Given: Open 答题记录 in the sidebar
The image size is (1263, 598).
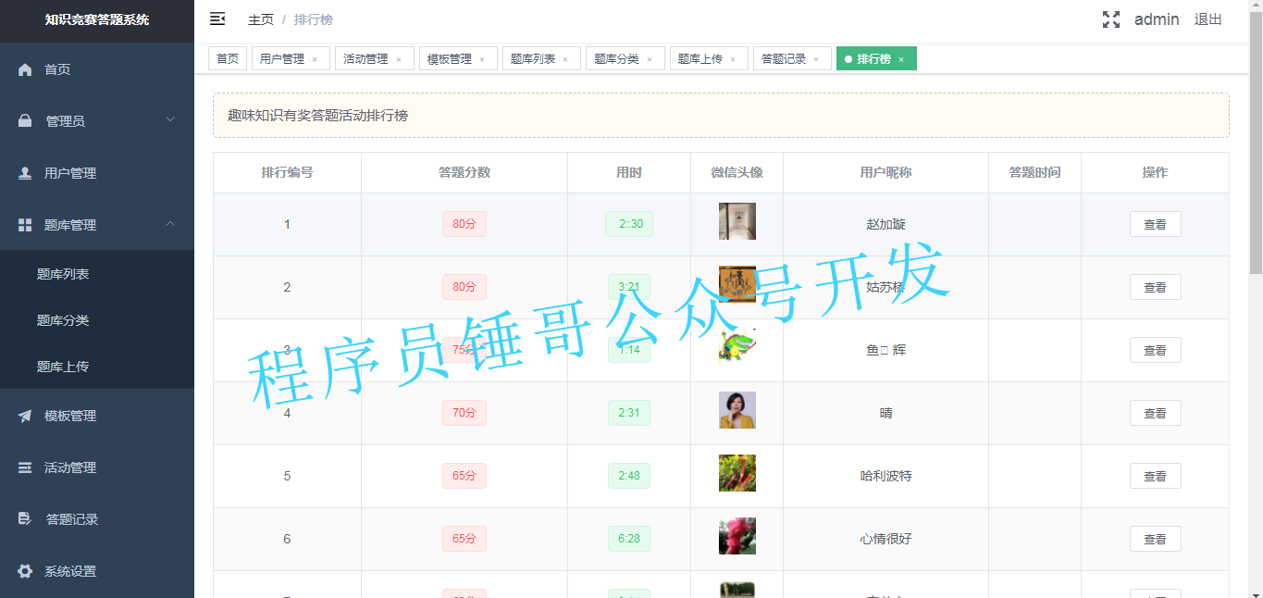Looking at the screenshot, I should (x=97, y=519).
